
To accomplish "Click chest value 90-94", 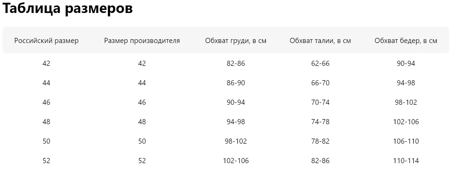I will coord(236,102).
